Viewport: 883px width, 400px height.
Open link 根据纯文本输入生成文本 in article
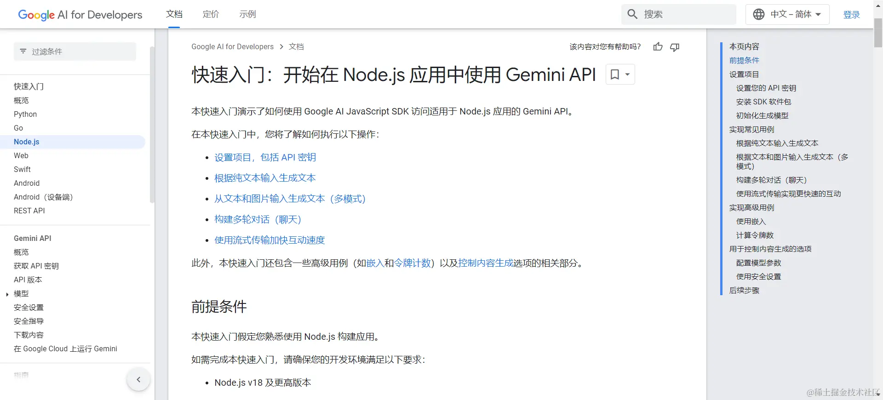point(265,178)
